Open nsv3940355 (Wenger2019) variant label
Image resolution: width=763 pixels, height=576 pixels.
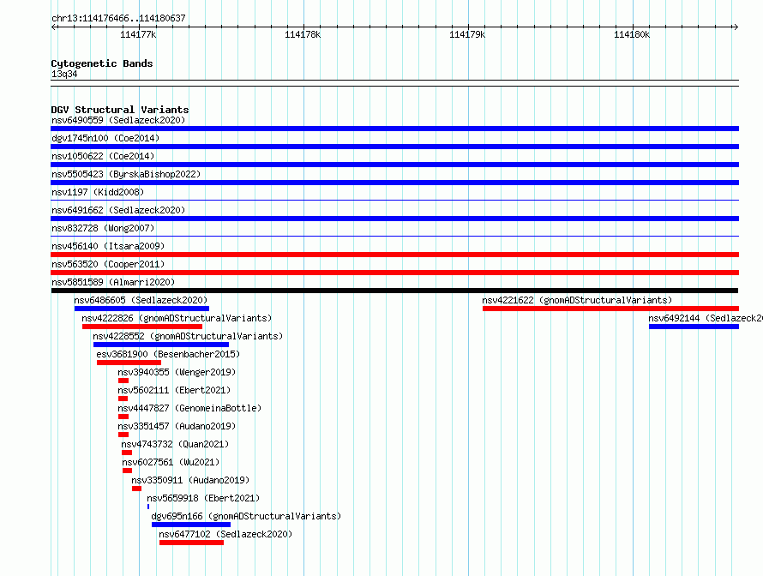point(177,372)
